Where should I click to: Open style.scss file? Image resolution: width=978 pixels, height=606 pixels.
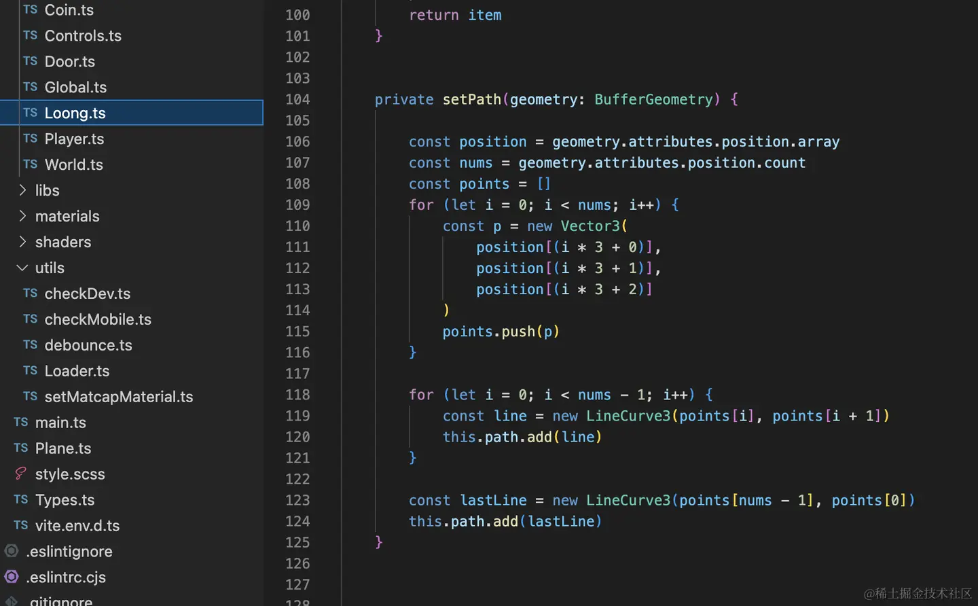(70, 475)
